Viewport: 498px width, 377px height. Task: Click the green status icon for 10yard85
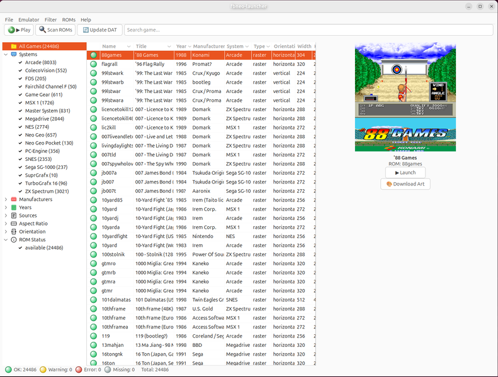[x=93, y=200]
